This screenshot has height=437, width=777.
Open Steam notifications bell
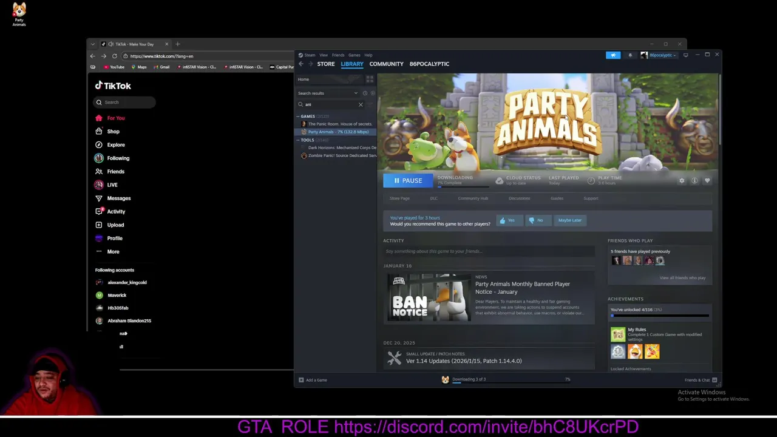tap(630, 55)
